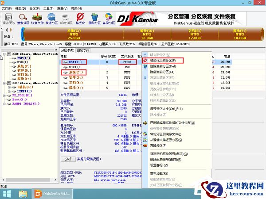Select Boot(X:) in the left tree
This screenshot has height=199, width=266.
[x=20, y=99]
